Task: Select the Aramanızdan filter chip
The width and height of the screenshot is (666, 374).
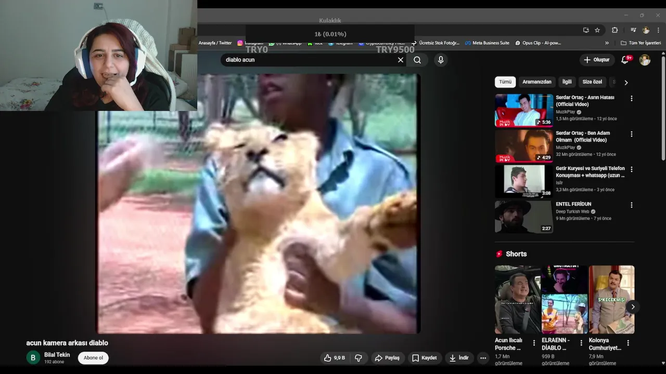Action: pos(537,82)
